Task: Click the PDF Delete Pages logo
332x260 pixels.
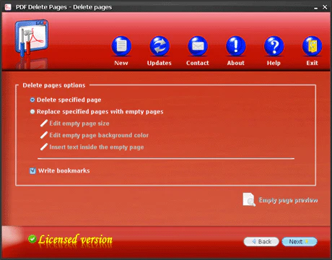Action: click(31, 38)
